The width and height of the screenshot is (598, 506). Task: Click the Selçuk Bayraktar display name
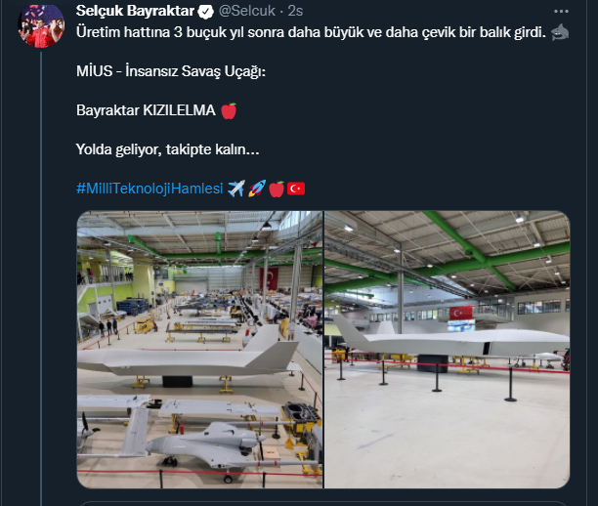pyautogui.click(x=135, y=11)
